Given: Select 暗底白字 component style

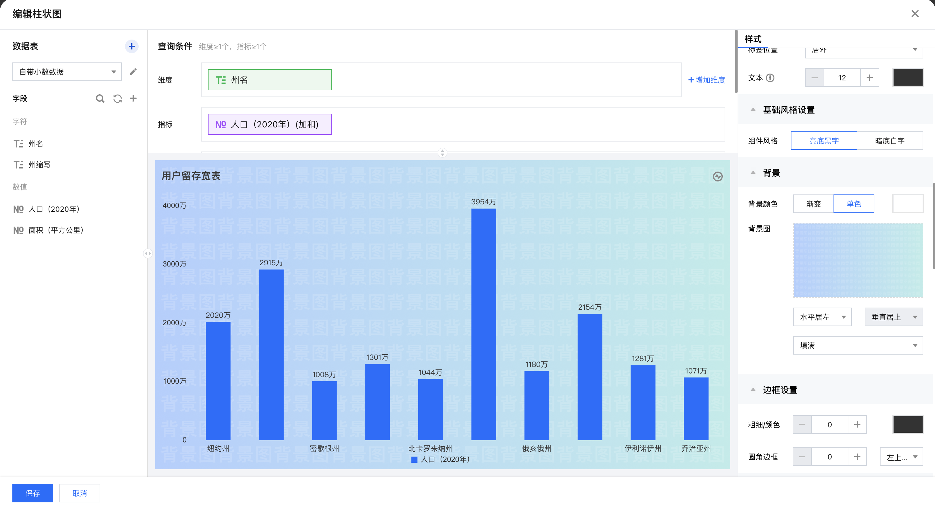Looking at the screenshot, I should pos(890,141).
